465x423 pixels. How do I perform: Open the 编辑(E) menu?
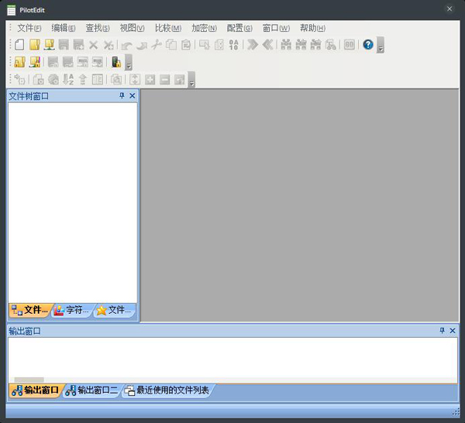(64, 28)
